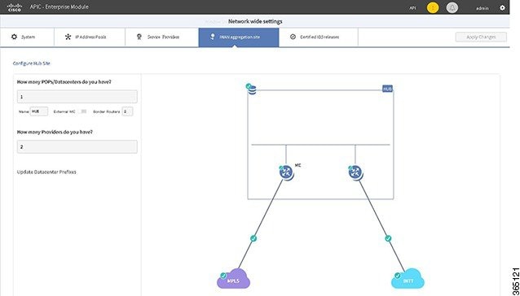520x296 pixels.
Task: Click the IP Address Pools tab icon
Action: point(68,37)
